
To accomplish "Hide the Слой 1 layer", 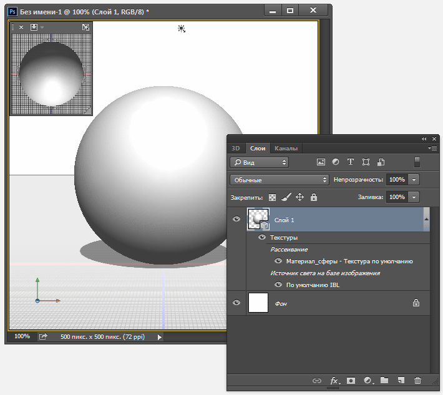I will coord(236,220).
